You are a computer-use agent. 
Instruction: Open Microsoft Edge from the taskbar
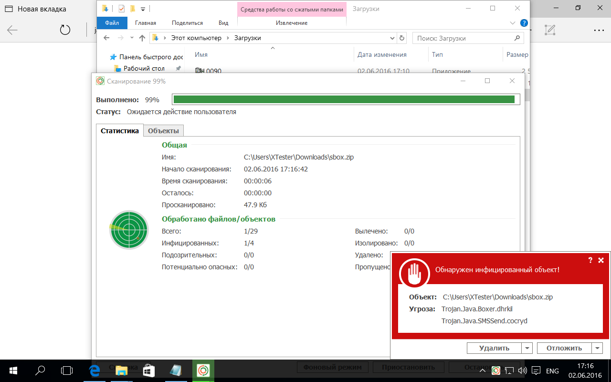tap(95, 370)
